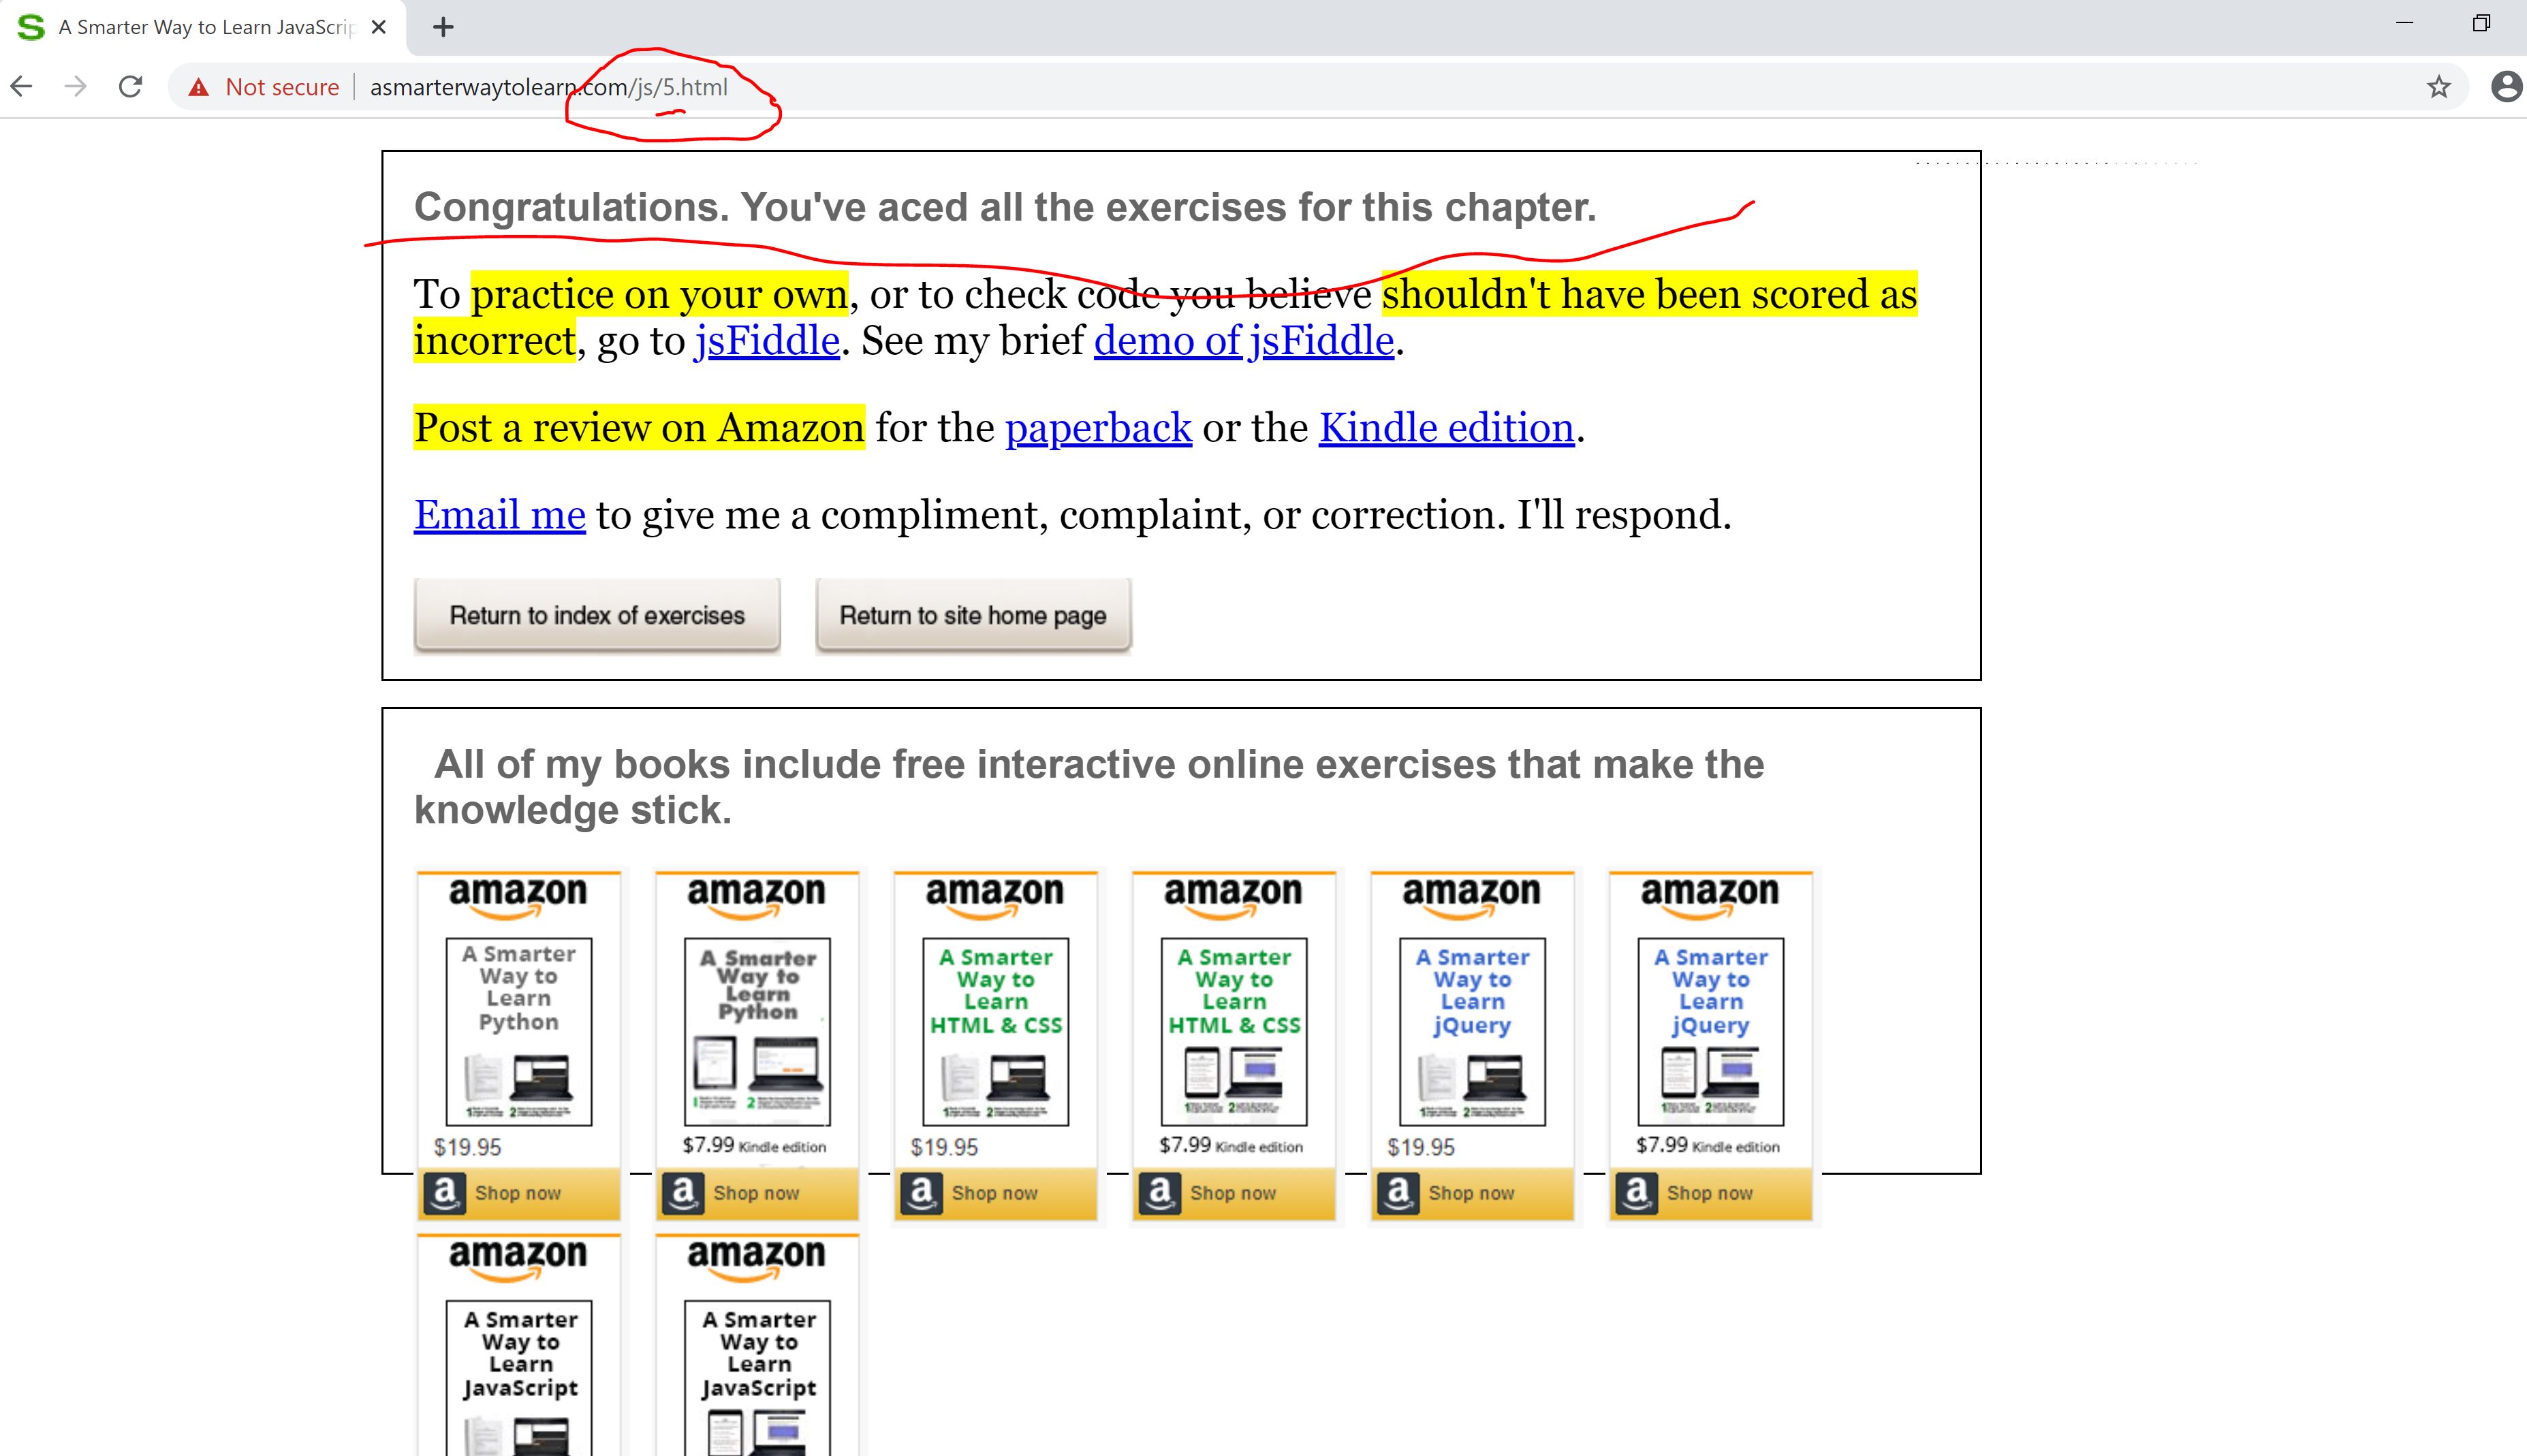The width and height of the screenshot is (2527, 1456).
Task: Open the $19.95 Learn jQuery book cover
Action: [1472, 1031]
